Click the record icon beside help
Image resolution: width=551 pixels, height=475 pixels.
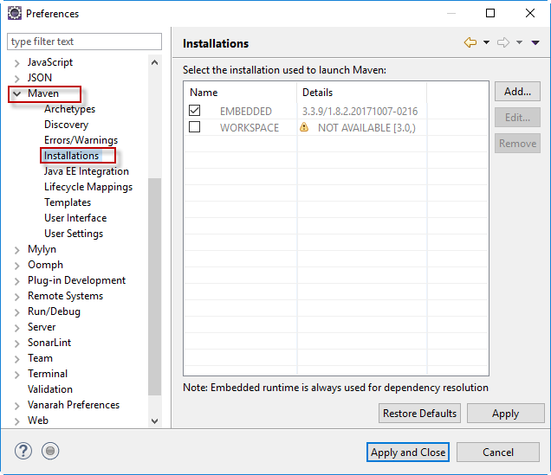coord(50,451)
